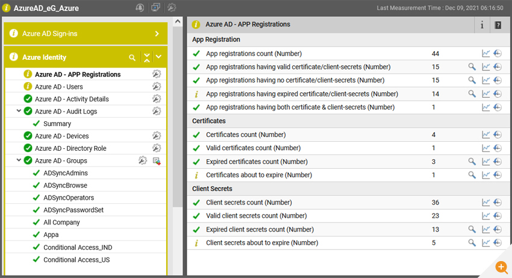Open history for both certificate & client-secrets row
This screenshot has width=512, height=278.
coord(498,107)
